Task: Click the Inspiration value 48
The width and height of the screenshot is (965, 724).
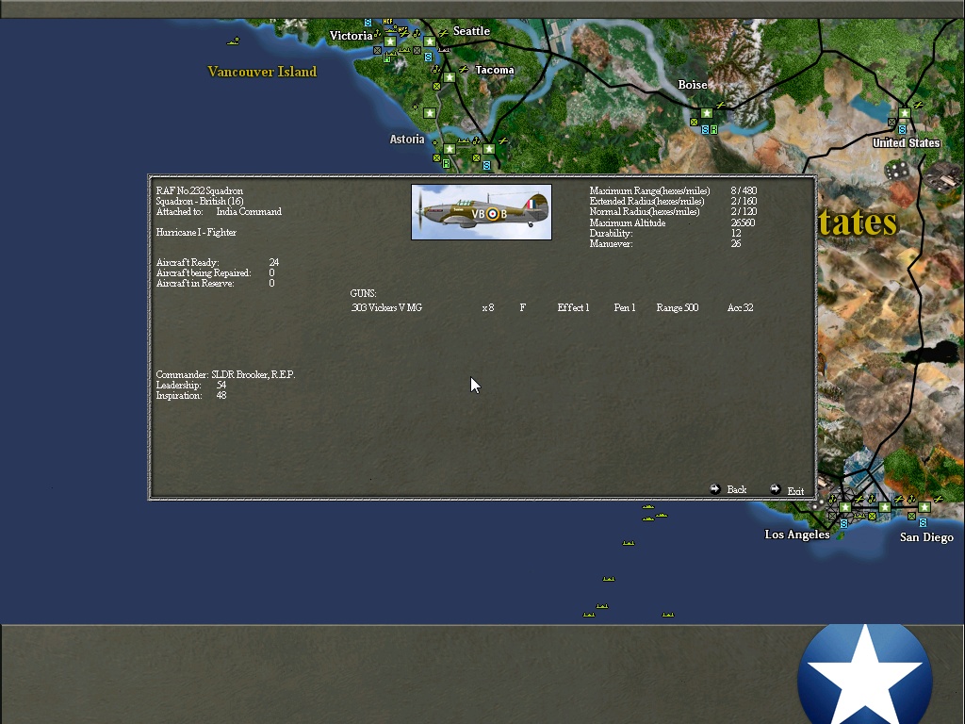Action: (x=221, y=395)
